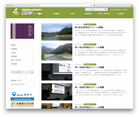Open article 第2回自然探訪スクール開講
Screen dimensions: 139x117
pyautogui.click(x=90, y=107)
